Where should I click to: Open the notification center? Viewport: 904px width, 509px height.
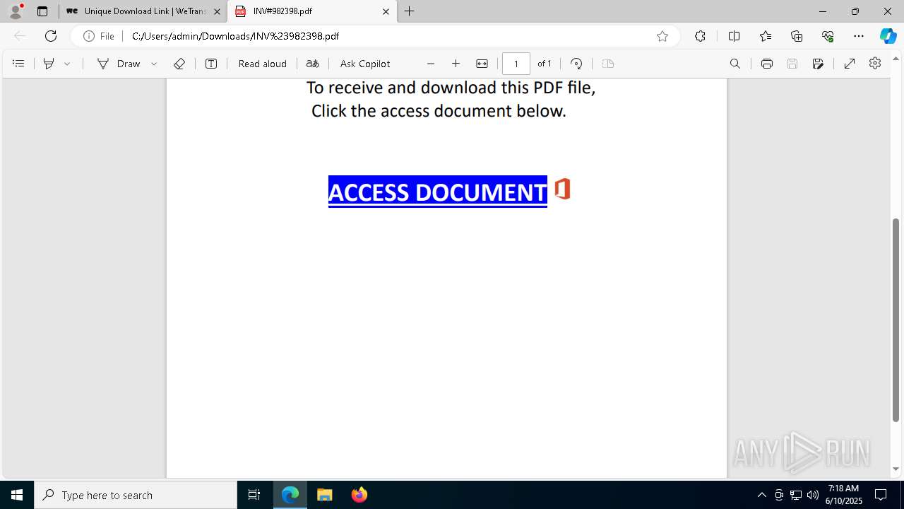881,495
